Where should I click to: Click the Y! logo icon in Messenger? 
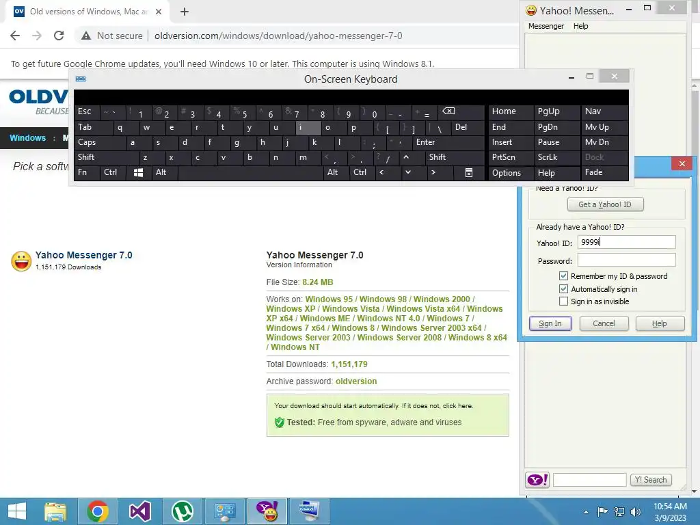pyautogui.click(x=537, y=479)
